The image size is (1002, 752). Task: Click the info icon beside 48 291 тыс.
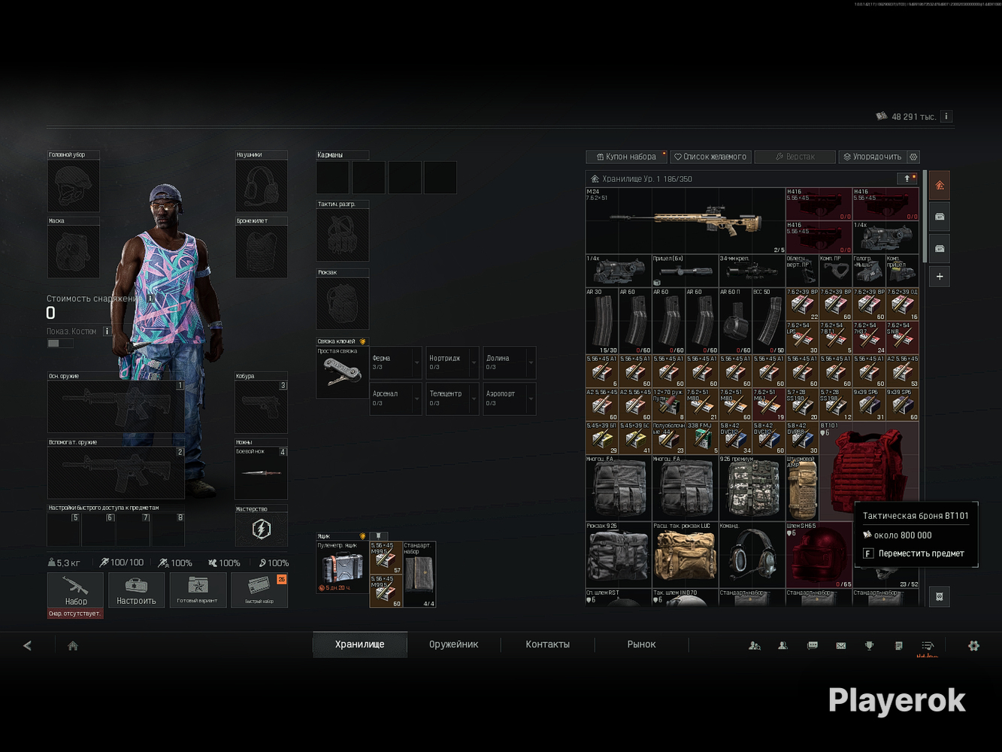point(947,117)
